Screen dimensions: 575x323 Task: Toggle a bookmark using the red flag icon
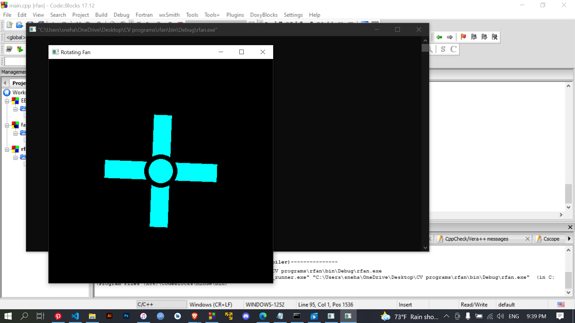[463, 37]
